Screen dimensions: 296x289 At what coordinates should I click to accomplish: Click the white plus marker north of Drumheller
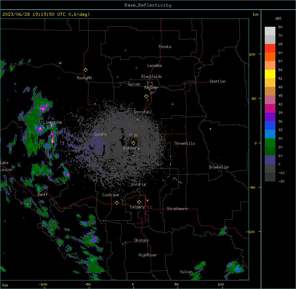pyautogui.click(x=210, y=129)
